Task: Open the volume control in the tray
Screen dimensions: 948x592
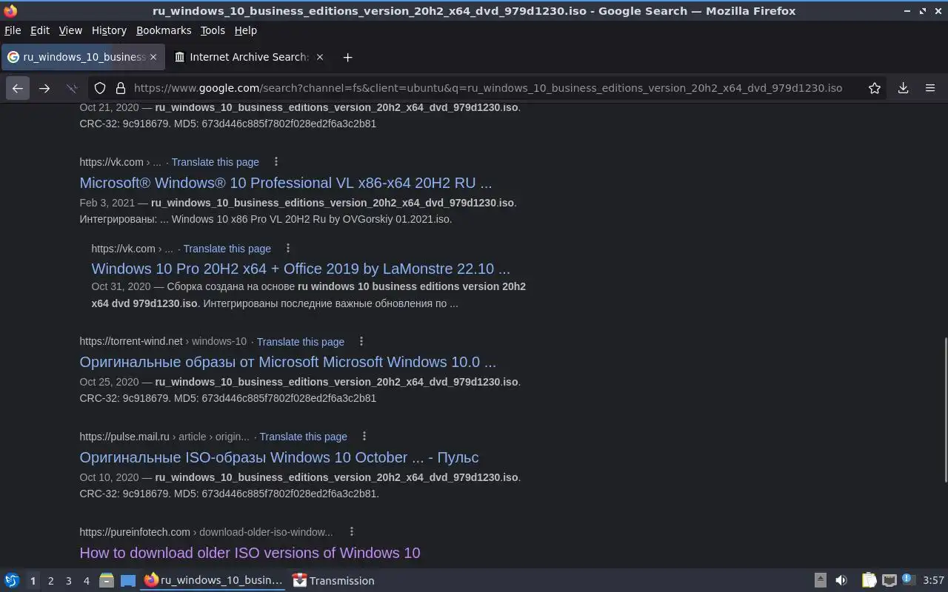Action: (841, 581)
